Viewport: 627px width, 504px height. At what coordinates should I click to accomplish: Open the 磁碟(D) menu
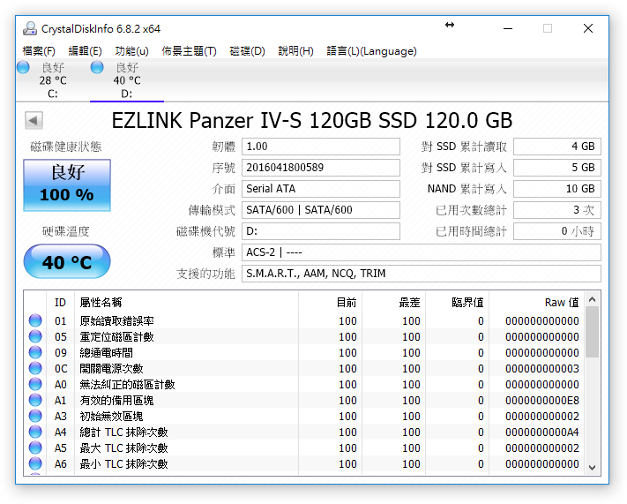(248, 51)
